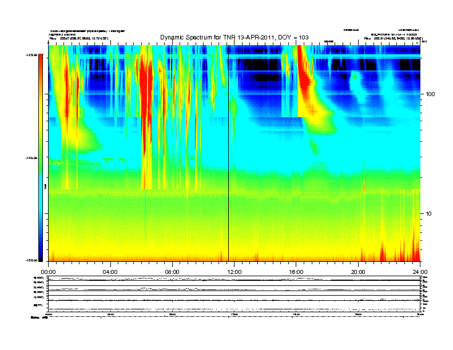Click the 16:00 time axis label

coord(296,272)
